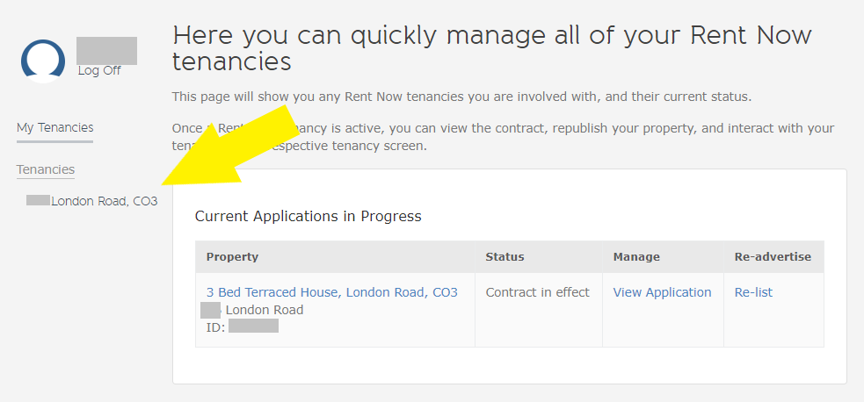The image size is (864, 402).
Task: Click the redacted property ID value
Action: coord(253,327)
